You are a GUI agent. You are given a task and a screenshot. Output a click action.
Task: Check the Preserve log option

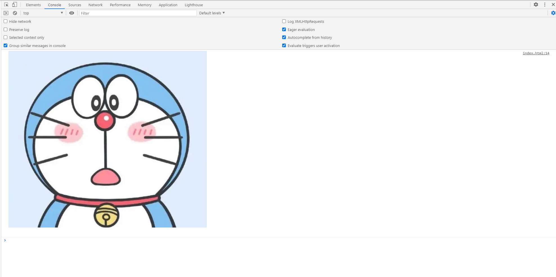click(x=5, y=30)
